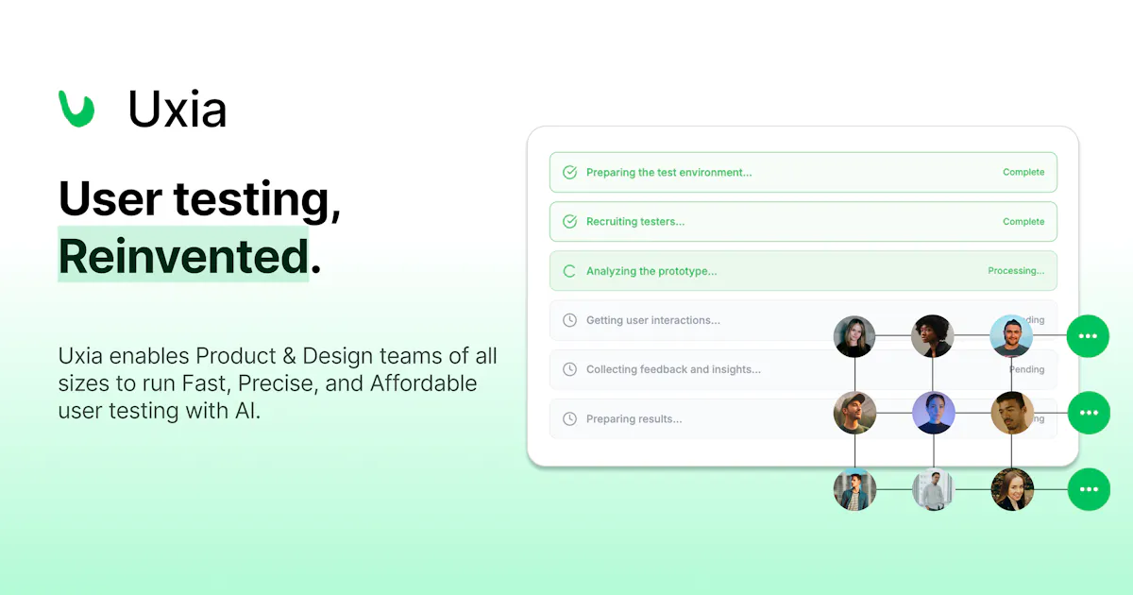Select the Analyzing the prototype step row
This screenshot has width=1133, height=595.
[803, 271]
